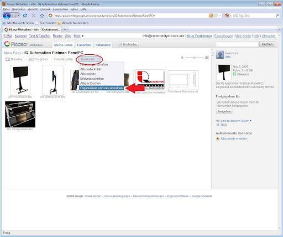Open the IQ Automation logo thumbnail
The width and height of the screenshot is (283, 237).
(x=151, y=80)
